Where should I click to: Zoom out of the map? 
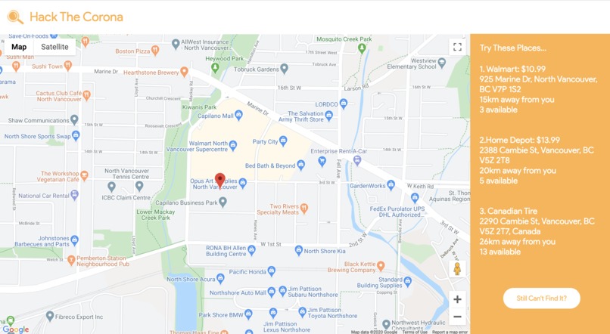(457, 317)
